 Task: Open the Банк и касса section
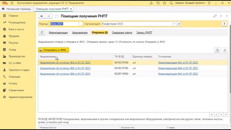tap(16, 29)
